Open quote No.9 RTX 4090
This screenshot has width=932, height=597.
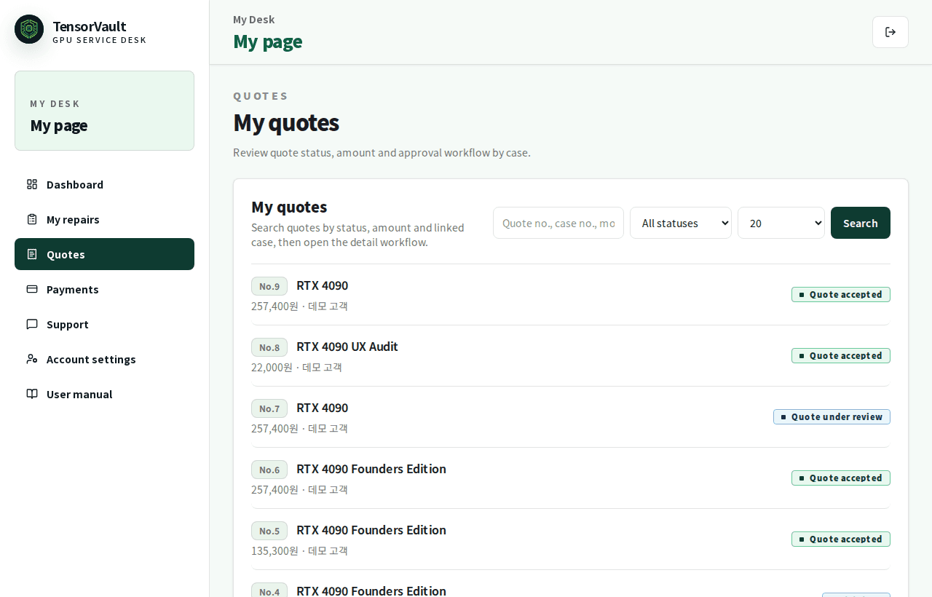click(571, 295)
